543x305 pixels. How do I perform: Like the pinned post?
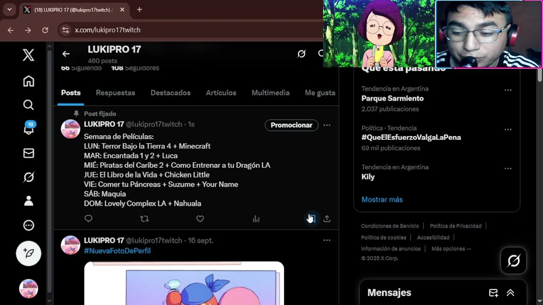click(200, 219)
